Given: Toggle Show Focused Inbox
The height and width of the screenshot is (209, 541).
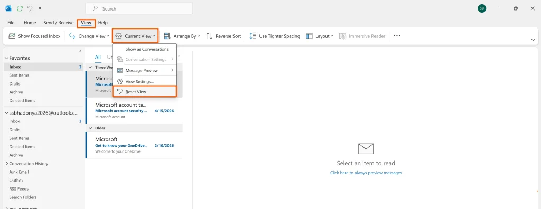Looking at the screenshot, I should (34, 36).
